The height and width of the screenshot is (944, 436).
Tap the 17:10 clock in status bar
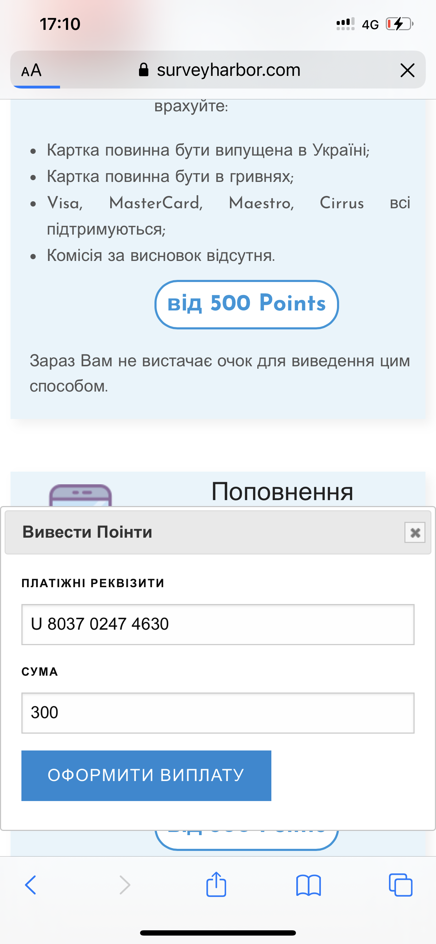pyautogui.click(x=60, y=24)
